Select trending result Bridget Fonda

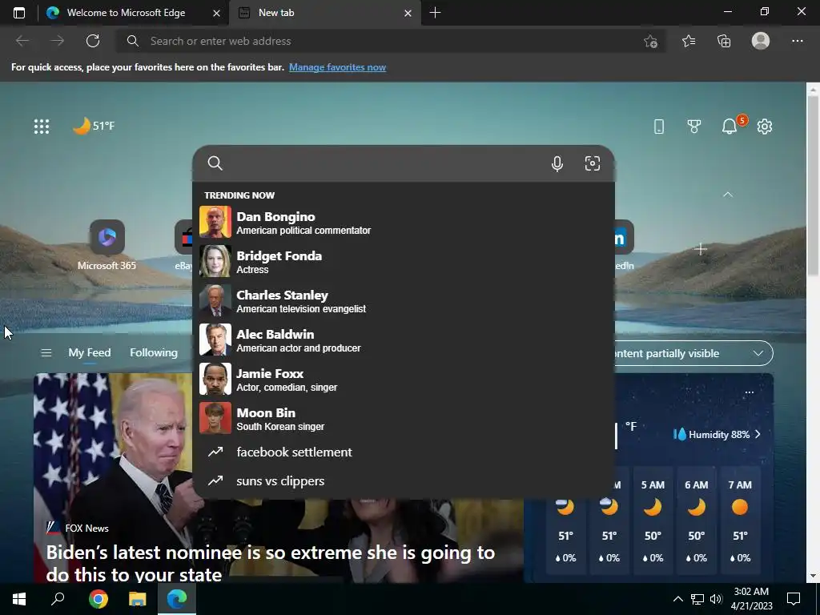(404, 262)
